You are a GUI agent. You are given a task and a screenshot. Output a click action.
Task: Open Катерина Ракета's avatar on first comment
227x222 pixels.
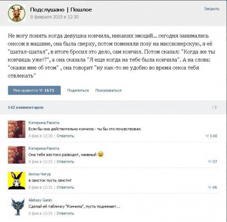coord(17,129)
